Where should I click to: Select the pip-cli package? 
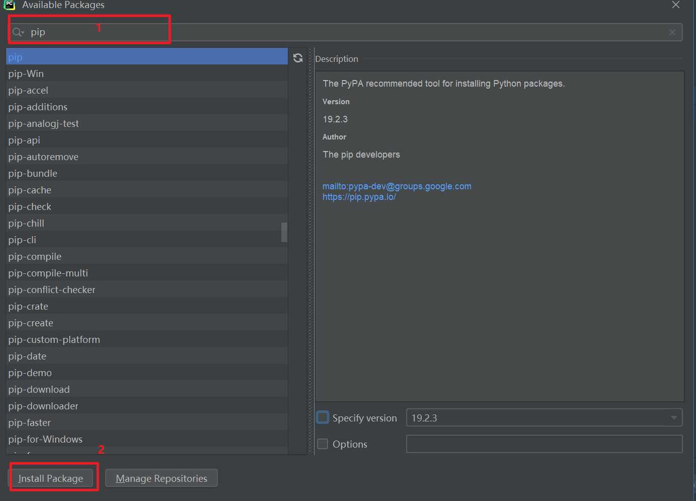pos(146,240)
